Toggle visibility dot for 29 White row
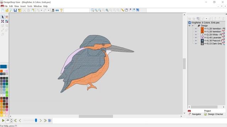This screenshot has width=227, height=127. pyautogui.click(x=196, y=35)
